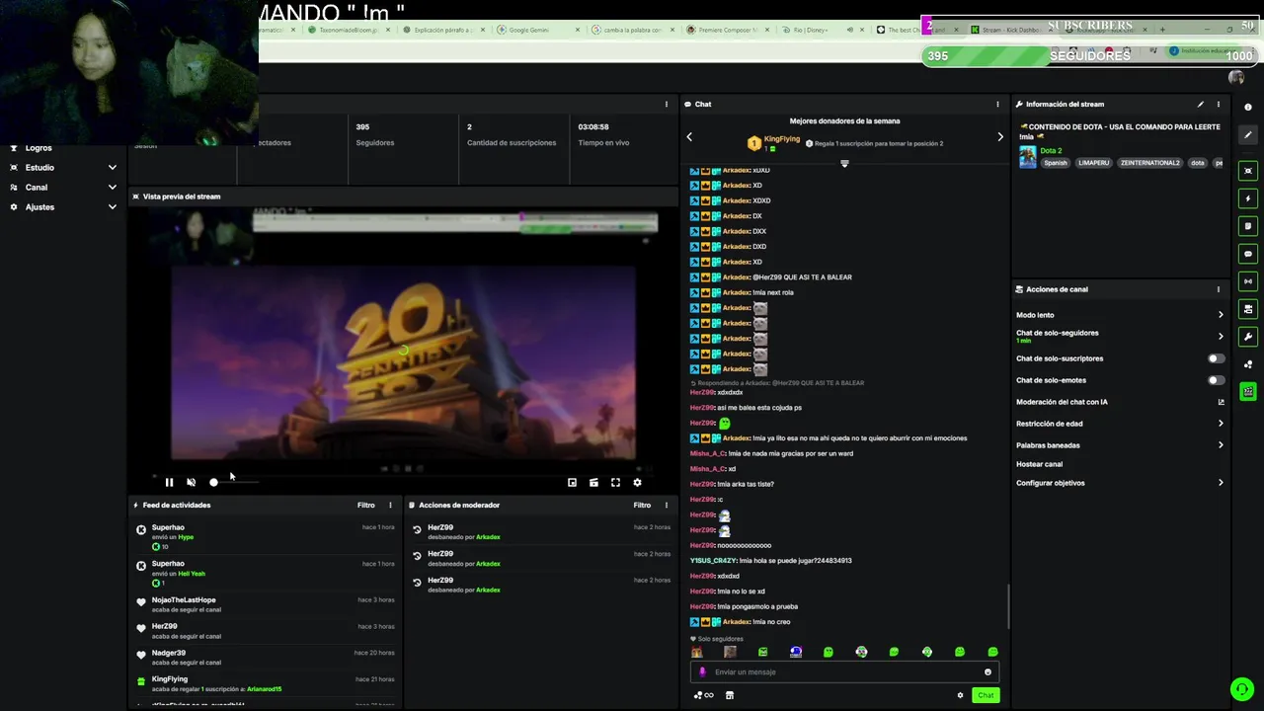Open chat settings gear near Chat button
Screen dimensions: 1264x711
[x=960, y=695]
